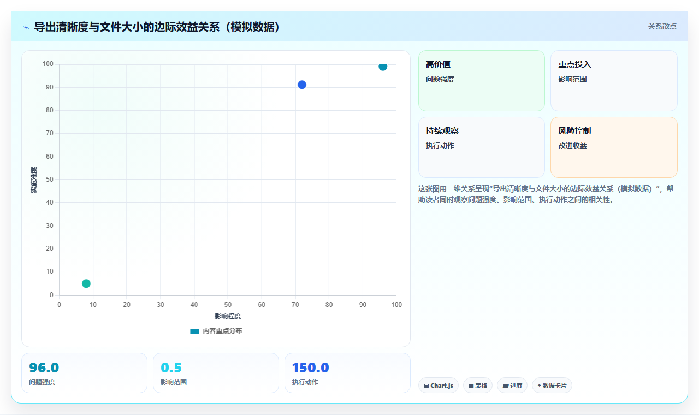Open the 风险控制 quadrant card
Image resolution: width=699 pixels, height=415 pixels.
click(x=614, y=147)
